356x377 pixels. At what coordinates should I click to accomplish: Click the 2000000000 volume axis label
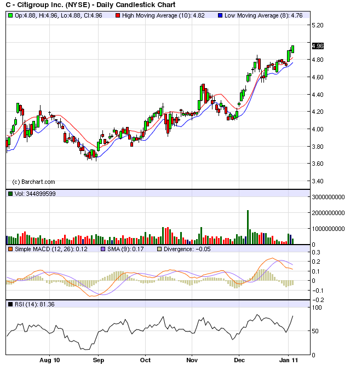pyautogui.click(x=328, y=213)
